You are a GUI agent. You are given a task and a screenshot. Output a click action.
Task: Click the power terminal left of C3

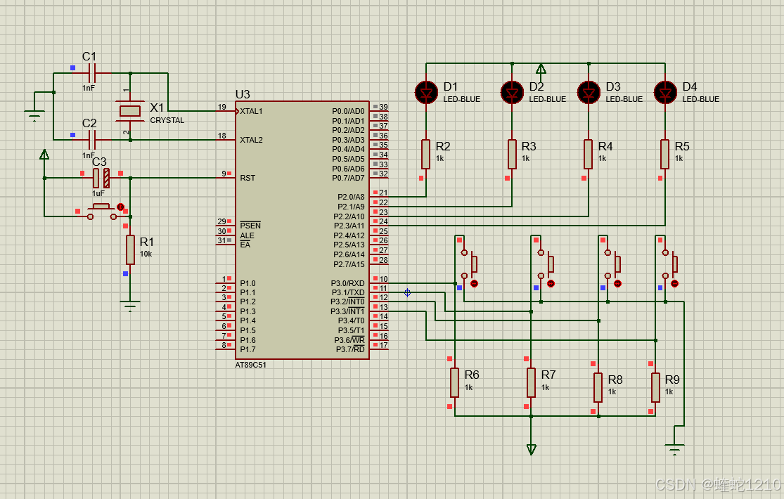click(x=44, y=155)
